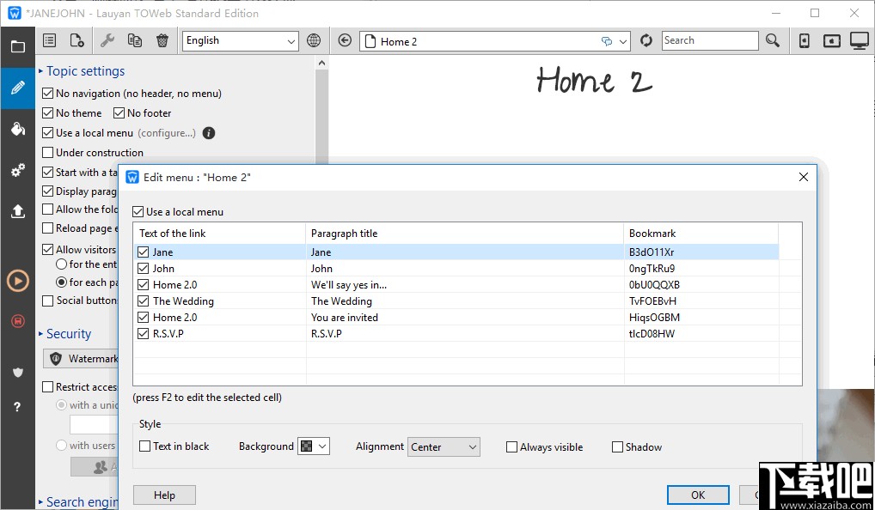Click the globe languages icon
Image resolution: width=875 pixels, height=510 pixels.
(x=314, y=40)
